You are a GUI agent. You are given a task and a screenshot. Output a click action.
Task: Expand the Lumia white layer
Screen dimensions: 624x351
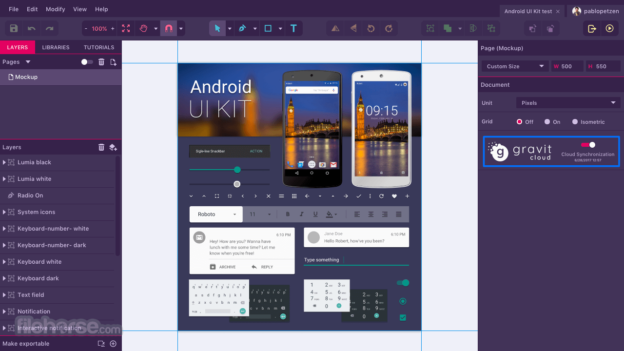(4, 179)
